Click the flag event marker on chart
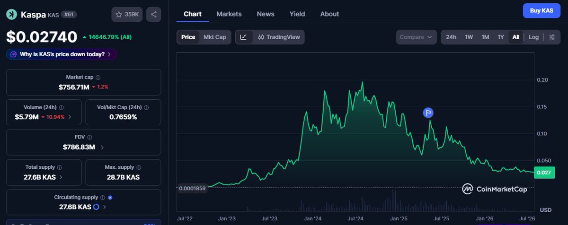This screenshot has width=568, height=225. [428, 112]
